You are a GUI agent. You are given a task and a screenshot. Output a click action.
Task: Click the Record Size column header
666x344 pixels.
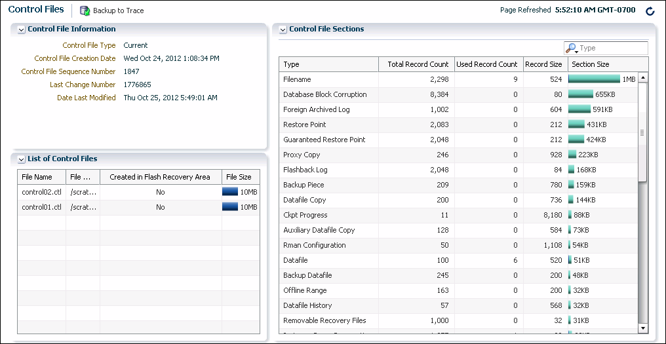543,64
